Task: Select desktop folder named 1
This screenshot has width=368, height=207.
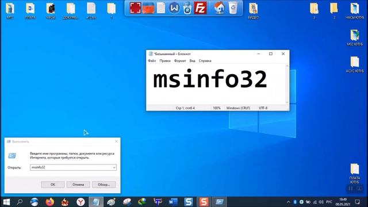Action: 111,11
